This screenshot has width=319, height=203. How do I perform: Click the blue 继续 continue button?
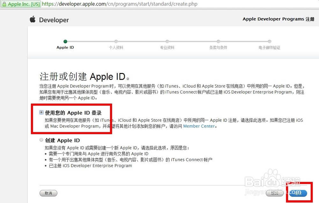[x=298, y=193]
